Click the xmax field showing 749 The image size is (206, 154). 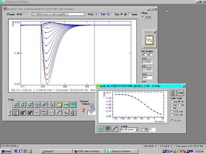(147, 78)
